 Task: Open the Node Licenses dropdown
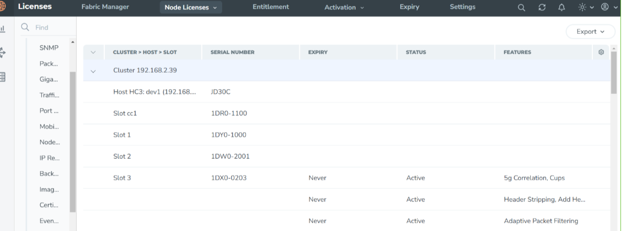pos(191,7)
